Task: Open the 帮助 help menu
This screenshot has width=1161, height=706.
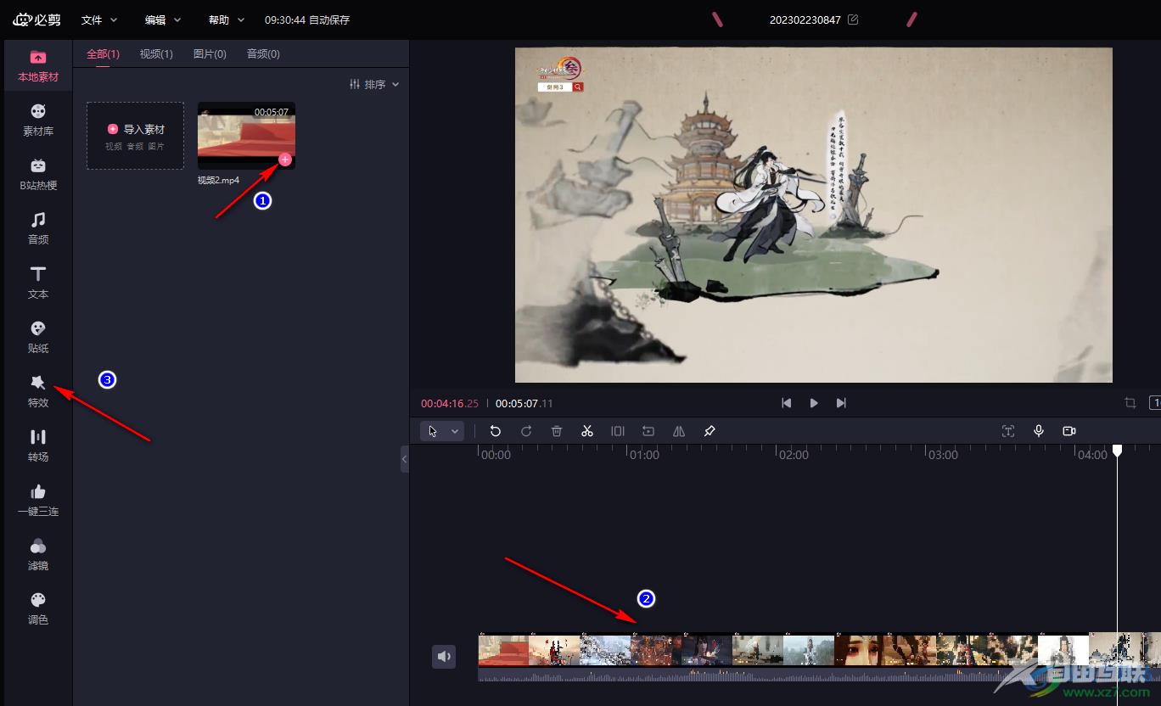Action: pos(227,20)
